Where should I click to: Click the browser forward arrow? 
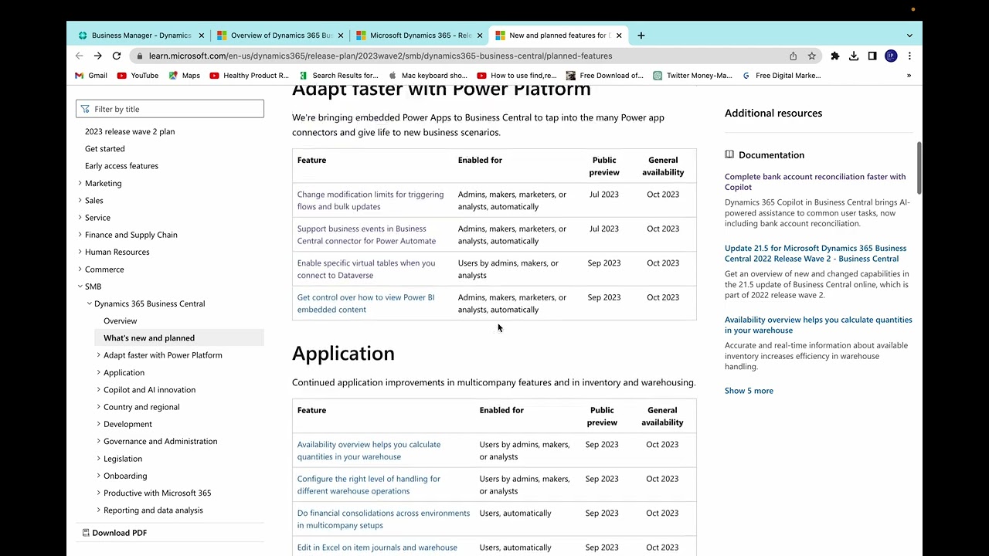(x=98, y=56)
